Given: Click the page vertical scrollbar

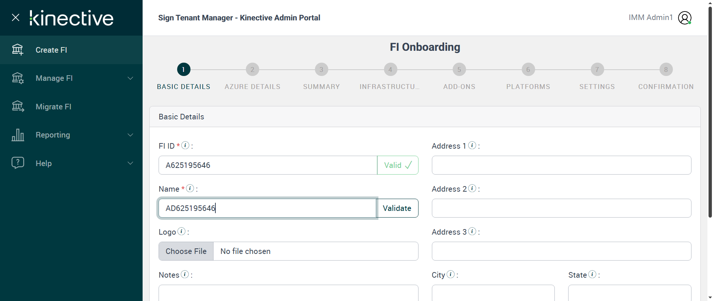Looking at the screenshot, I should pos(710,111).
